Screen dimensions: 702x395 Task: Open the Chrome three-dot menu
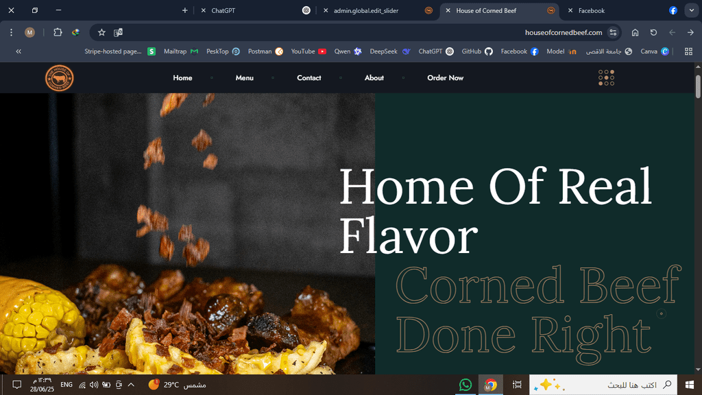(11, 32)
